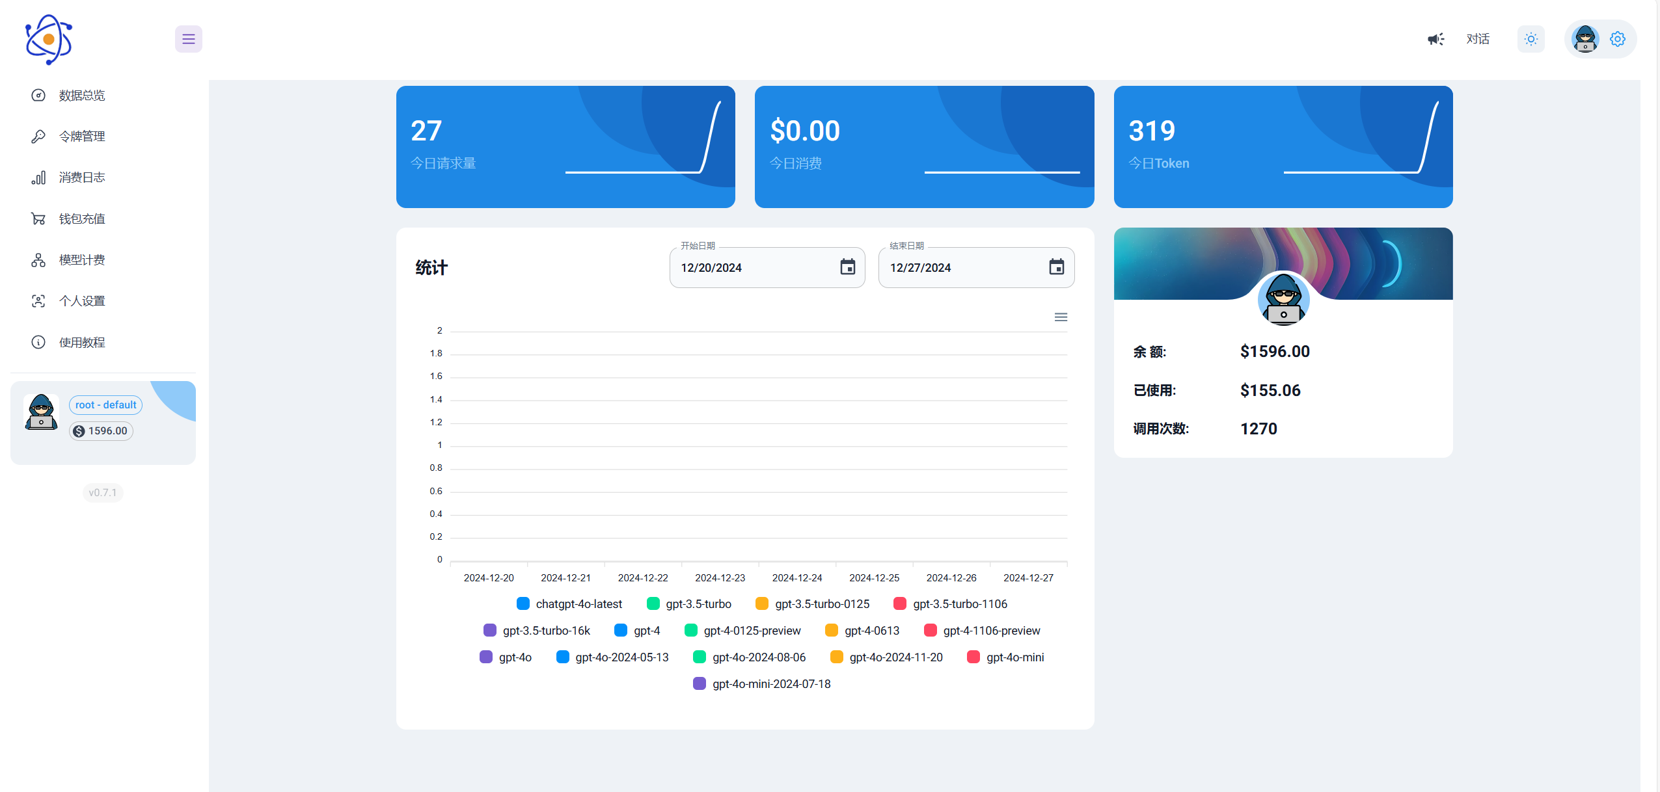
Task: Toggle chatgpt-4o-latest legend series
Action: (x=569, y=604)
